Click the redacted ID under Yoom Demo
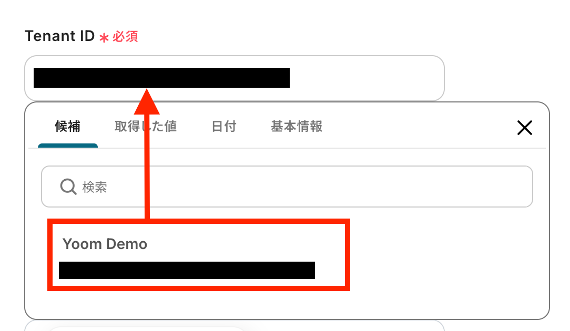The image size is (570, 331). click(x=187, y=271)
